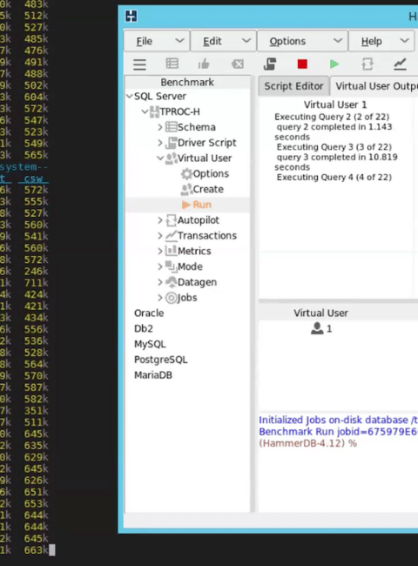Click the Schema icon in tree

coord(171,127)
